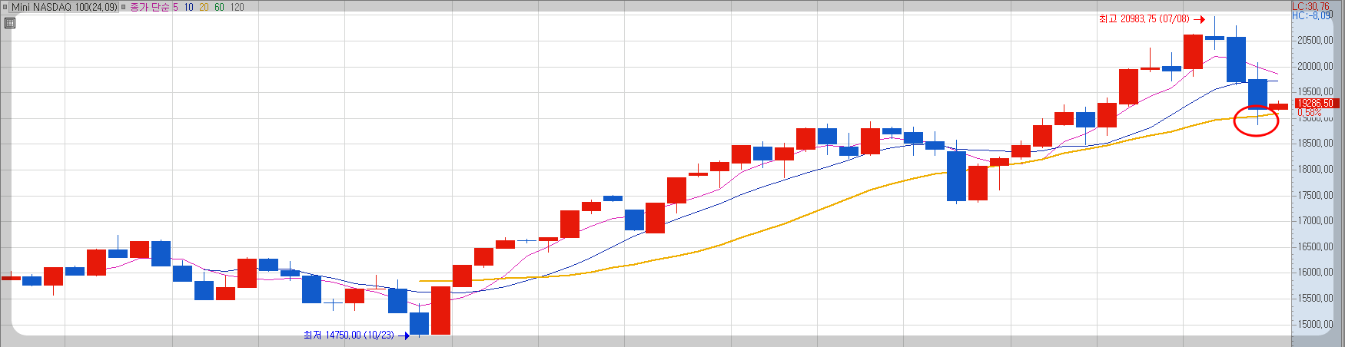Image resolution: width=1345 pixels, height=347 pixels.
Task: Toggle the square marker before 종가 단순
Action: (x=124, y=7)
